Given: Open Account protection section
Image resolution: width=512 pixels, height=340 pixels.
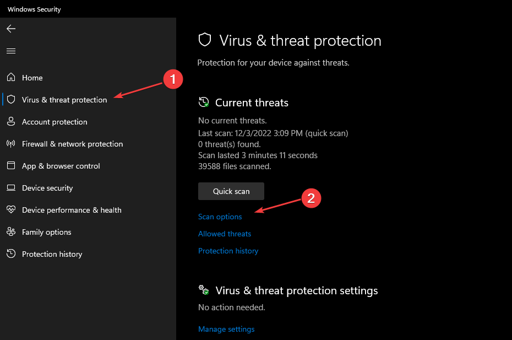Looking at the screenshot, I should click(55, 122).
